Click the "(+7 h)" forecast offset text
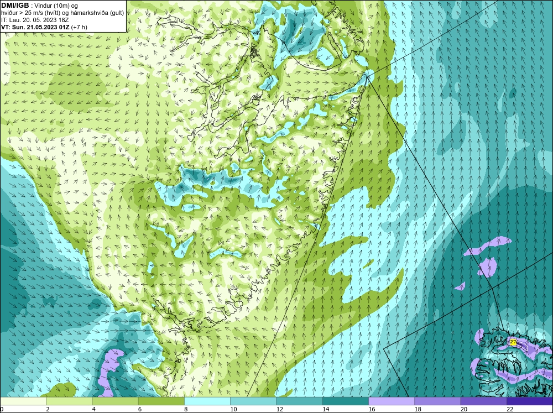This screenshot has height=413, width=553. point(79,27)
